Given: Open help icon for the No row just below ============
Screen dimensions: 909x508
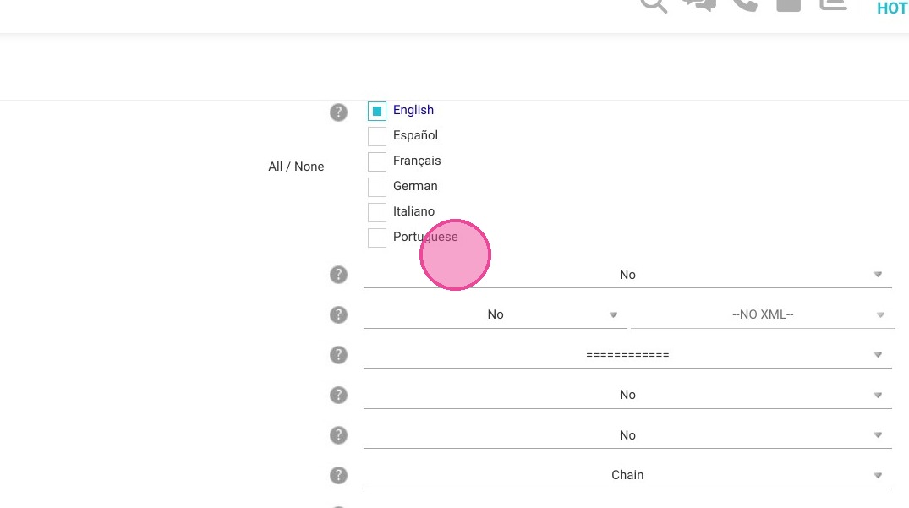Looking at the screenshot, I should pos(338,395).
